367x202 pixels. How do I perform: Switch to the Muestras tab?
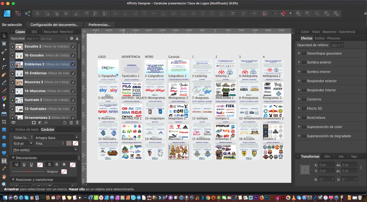point(329,32)
